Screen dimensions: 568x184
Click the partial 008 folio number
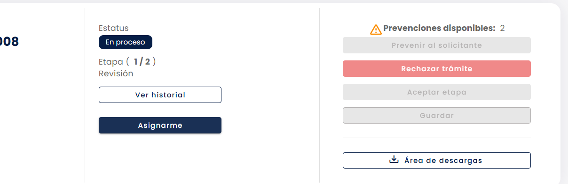[9, 42]
